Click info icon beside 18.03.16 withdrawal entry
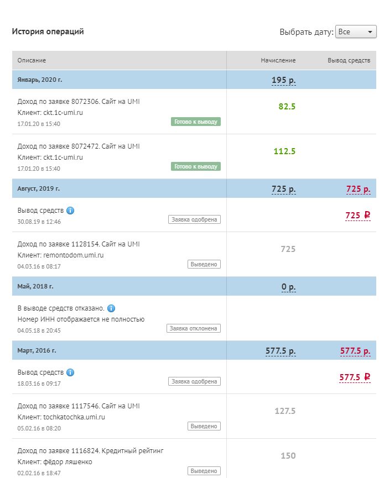379x478 pixels. pos(70,372)
